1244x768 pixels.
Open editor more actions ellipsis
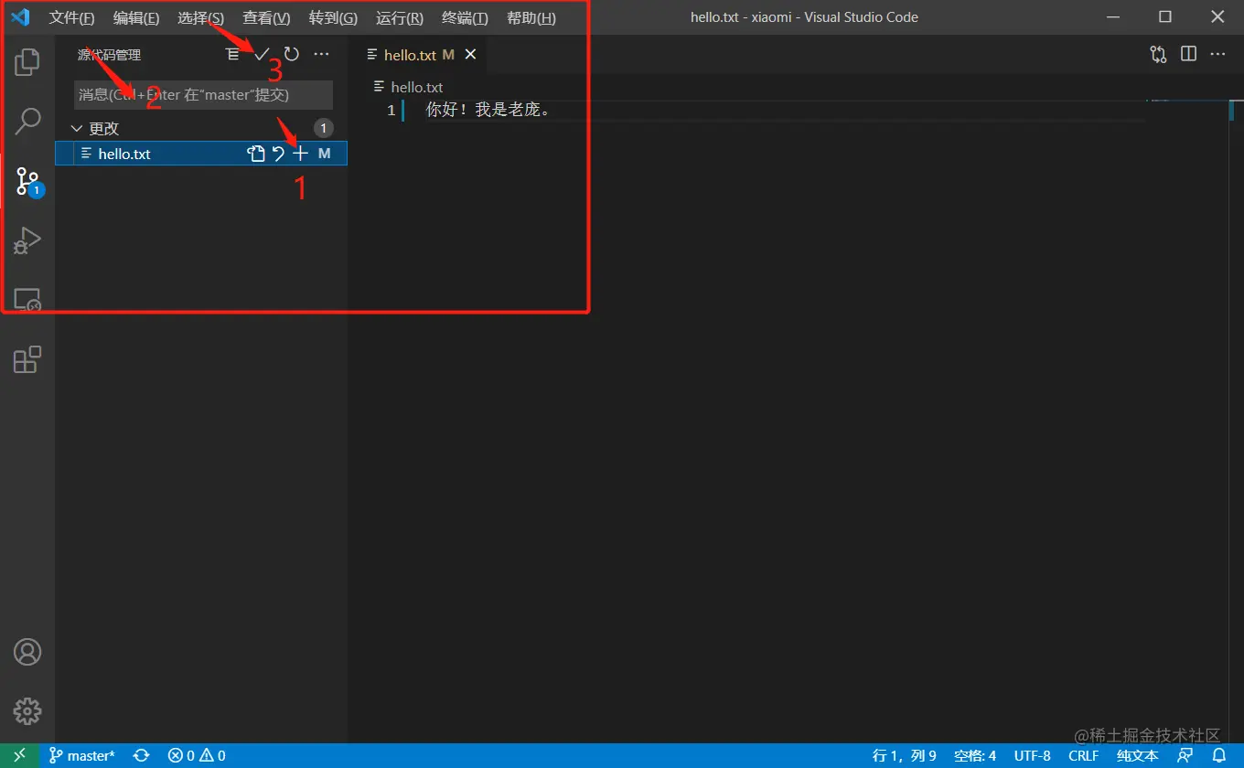(1217, 55)
